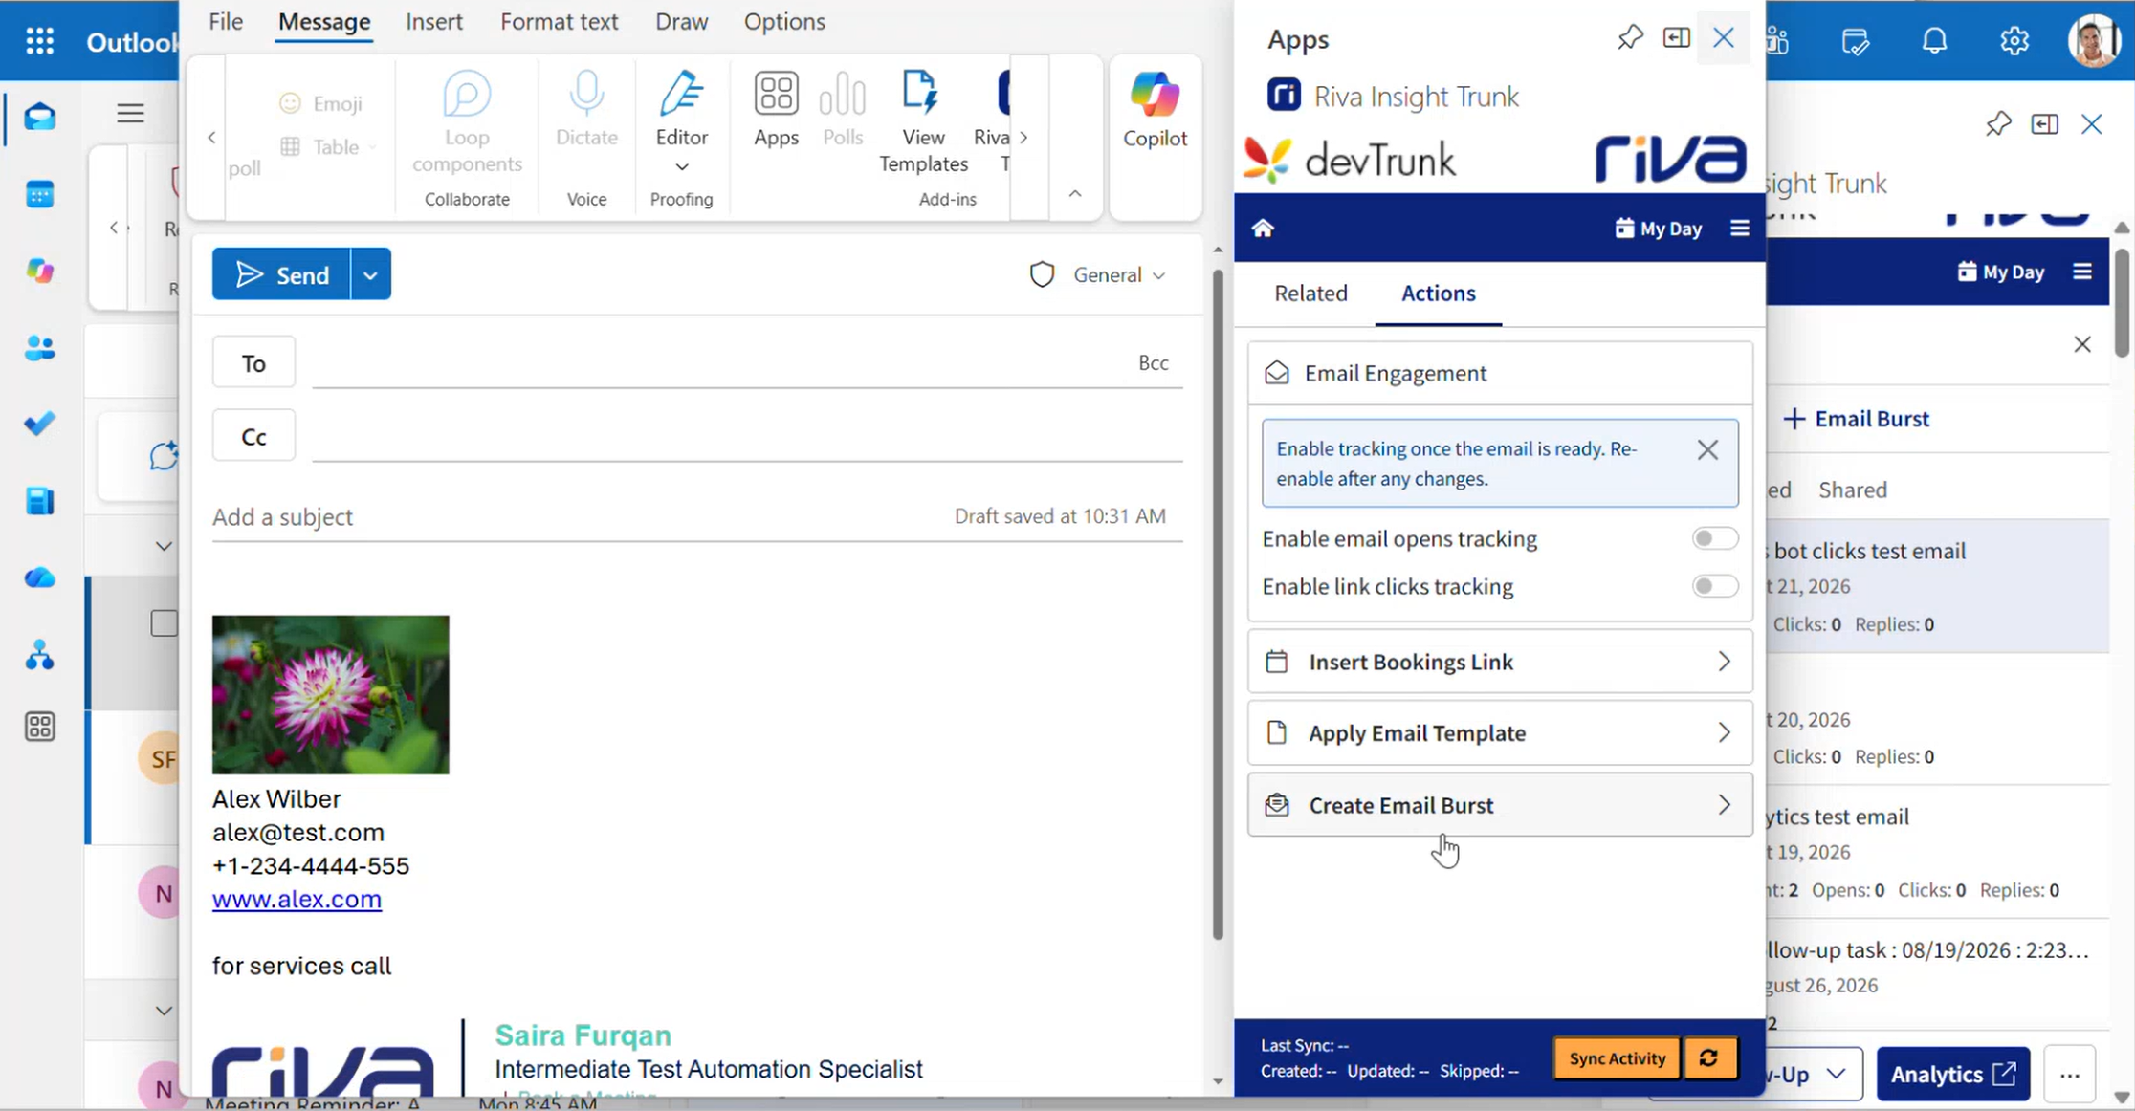The width and height of the screenshot is (2135, 1111).
Task: Open Calendar in the left sidebar
Action: point(39,194)
